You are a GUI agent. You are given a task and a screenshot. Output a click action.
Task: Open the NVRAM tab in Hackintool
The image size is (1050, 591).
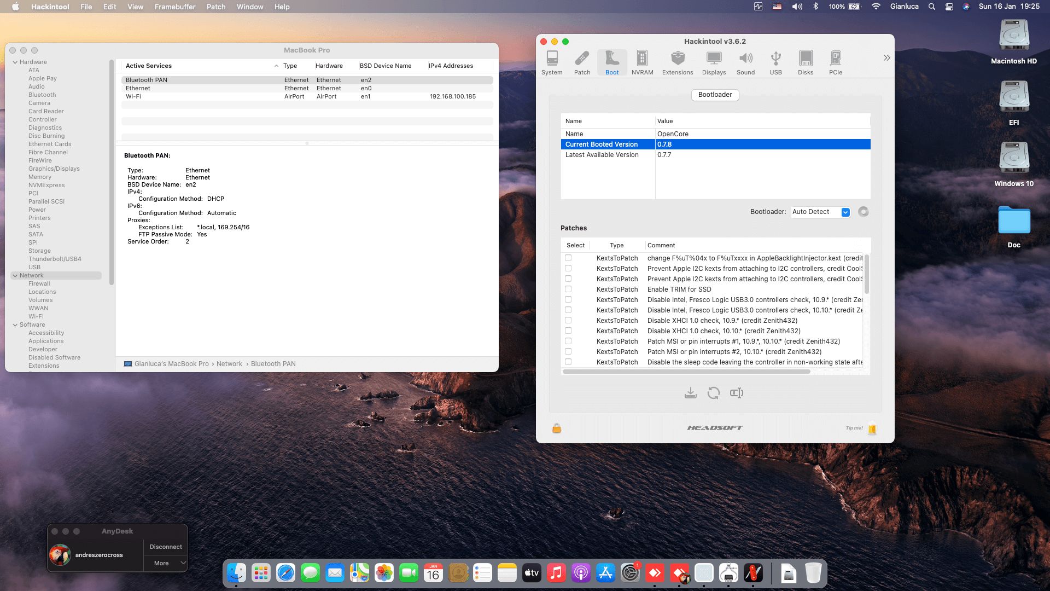point(642,62)
